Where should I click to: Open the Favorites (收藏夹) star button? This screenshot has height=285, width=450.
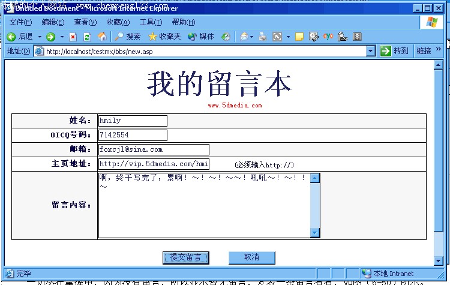pyautogui.click(x=164, y=37)
